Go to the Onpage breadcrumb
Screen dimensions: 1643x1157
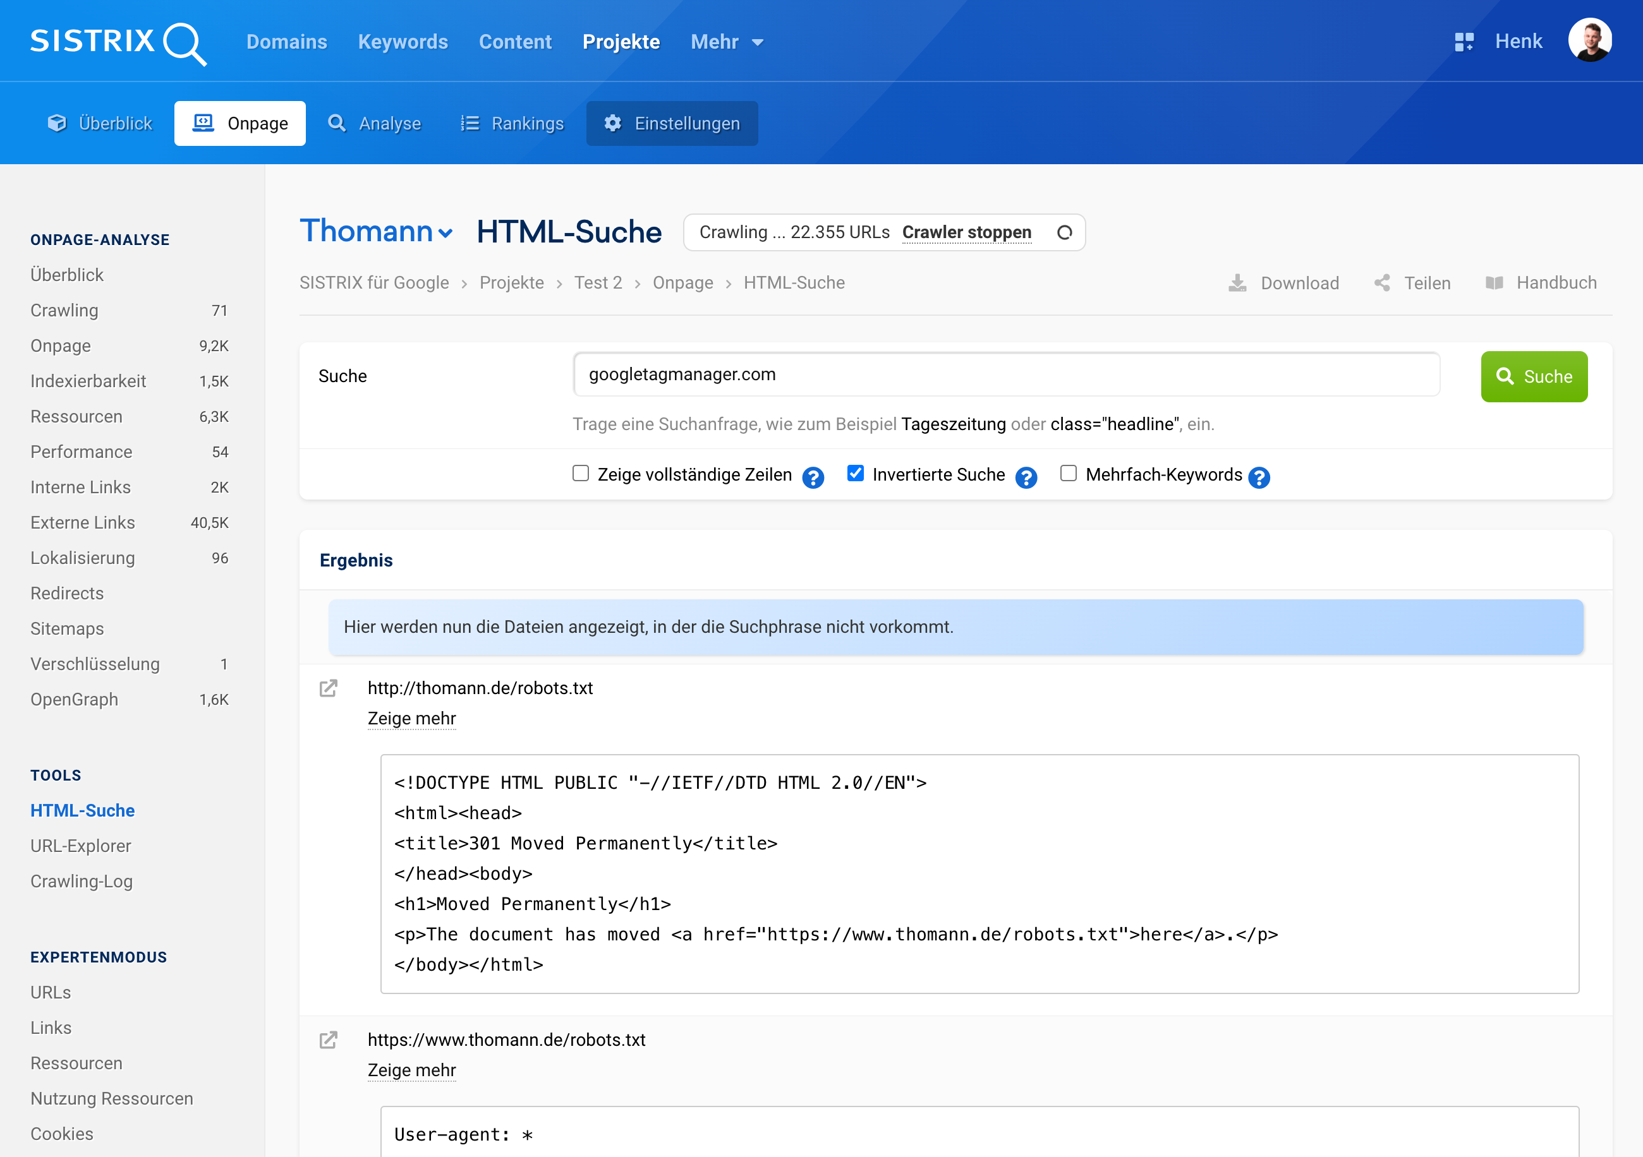coord(682,283)
